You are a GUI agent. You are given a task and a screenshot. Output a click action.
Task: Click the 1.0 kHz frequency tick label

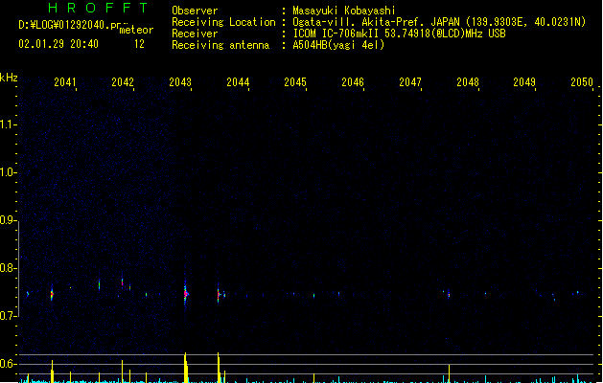(8, 171)
